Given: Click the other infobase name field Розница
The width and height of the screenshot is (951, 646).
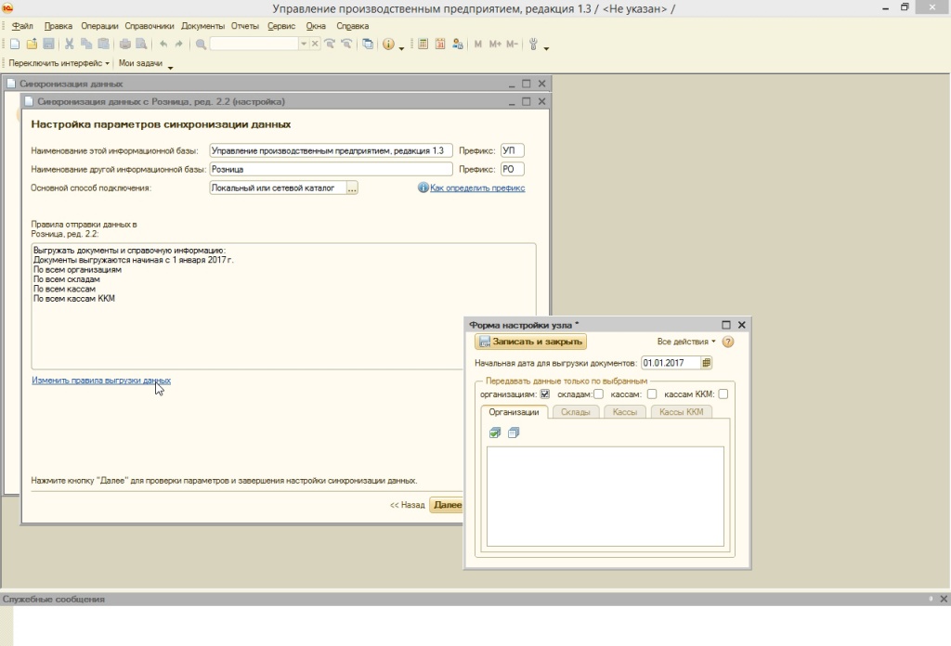Looking at the screenshot, I should click(330, 170).
